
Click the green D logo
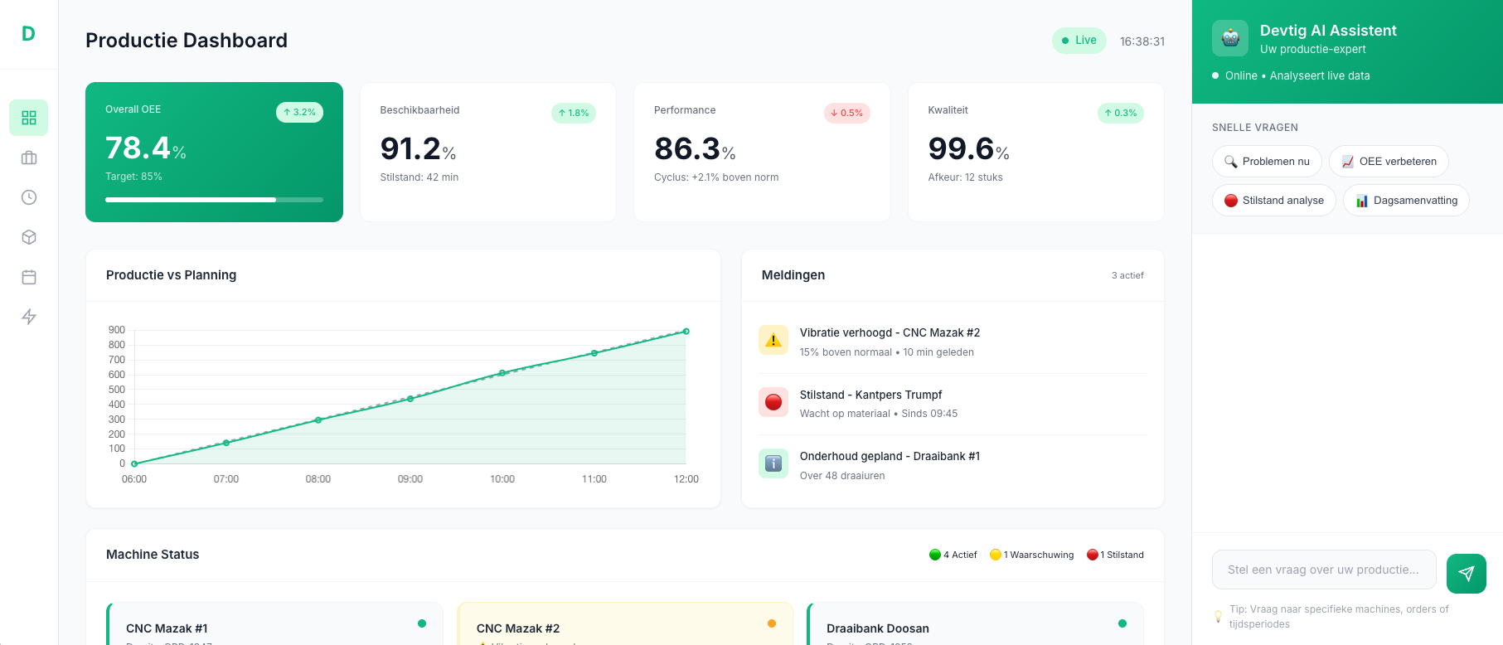coord(28,34)
